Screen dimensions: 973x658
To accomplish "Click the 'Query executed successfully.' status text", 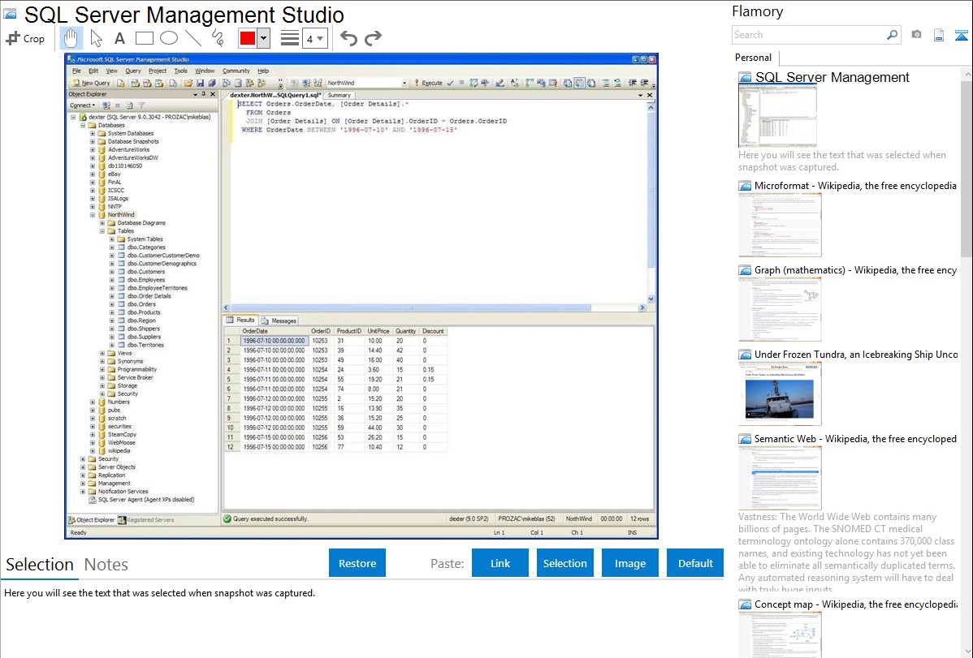I will [x=270, y=518].
